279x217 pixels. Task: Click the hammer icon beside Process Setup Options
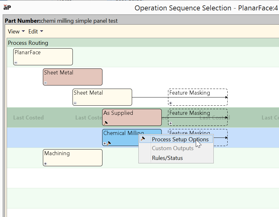[x=143, y=139]
